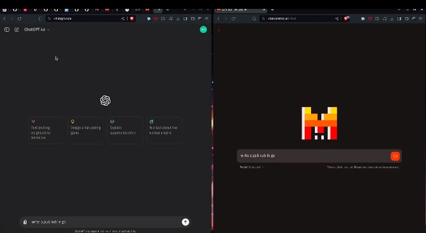This screenshot has height=233, width=426.
Task: Open the ChatGPT 4o model dropdown
Action: 37,30
